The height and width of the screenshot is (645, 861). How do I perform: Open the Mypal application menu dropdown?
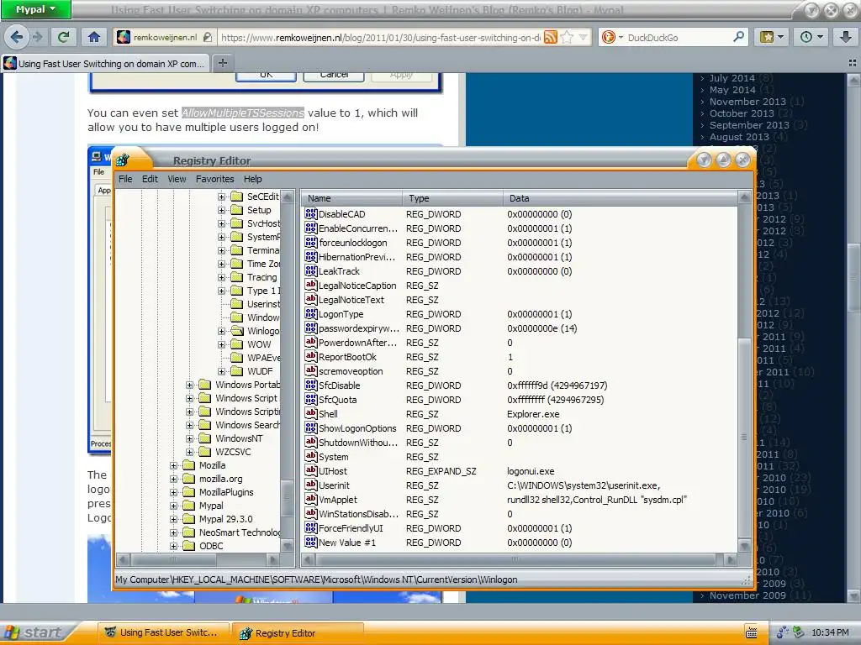pos(35,9)
